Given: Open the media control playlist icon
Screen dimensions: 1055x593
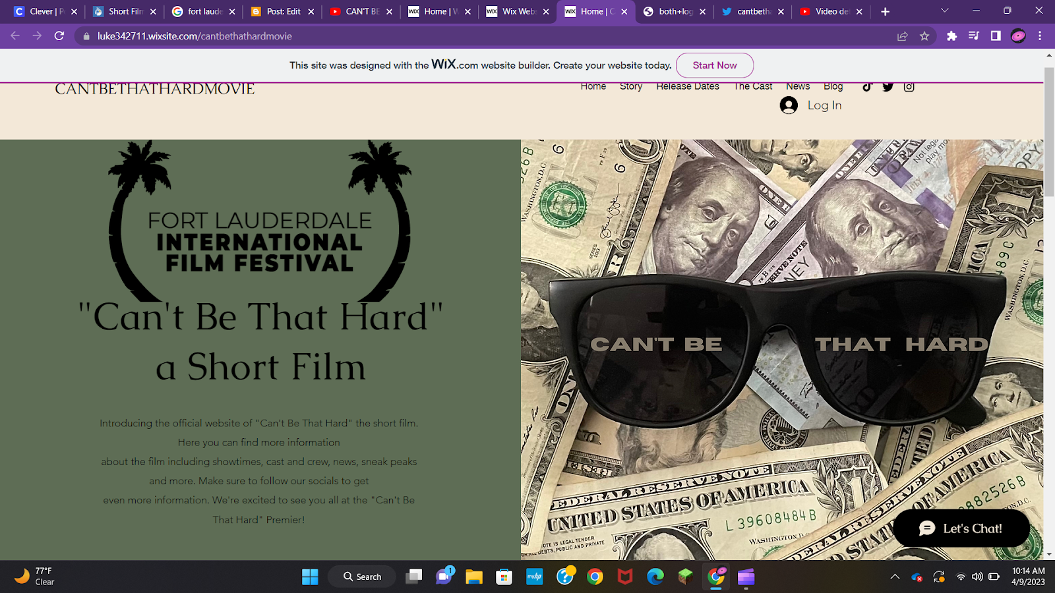Looking at the screenshot, I should coord(974,36).
